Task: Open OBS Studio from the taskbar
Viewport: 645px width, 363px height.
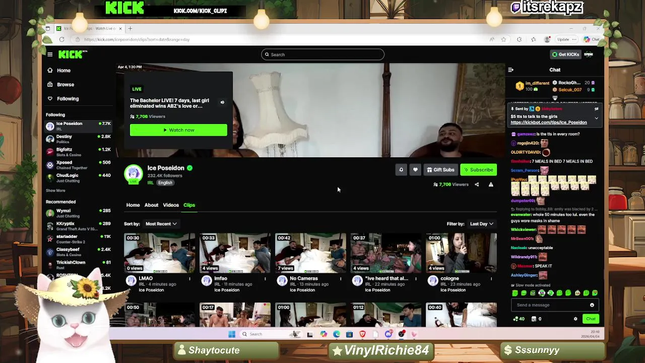Action: pyautogui.click(x=402, y=334)
